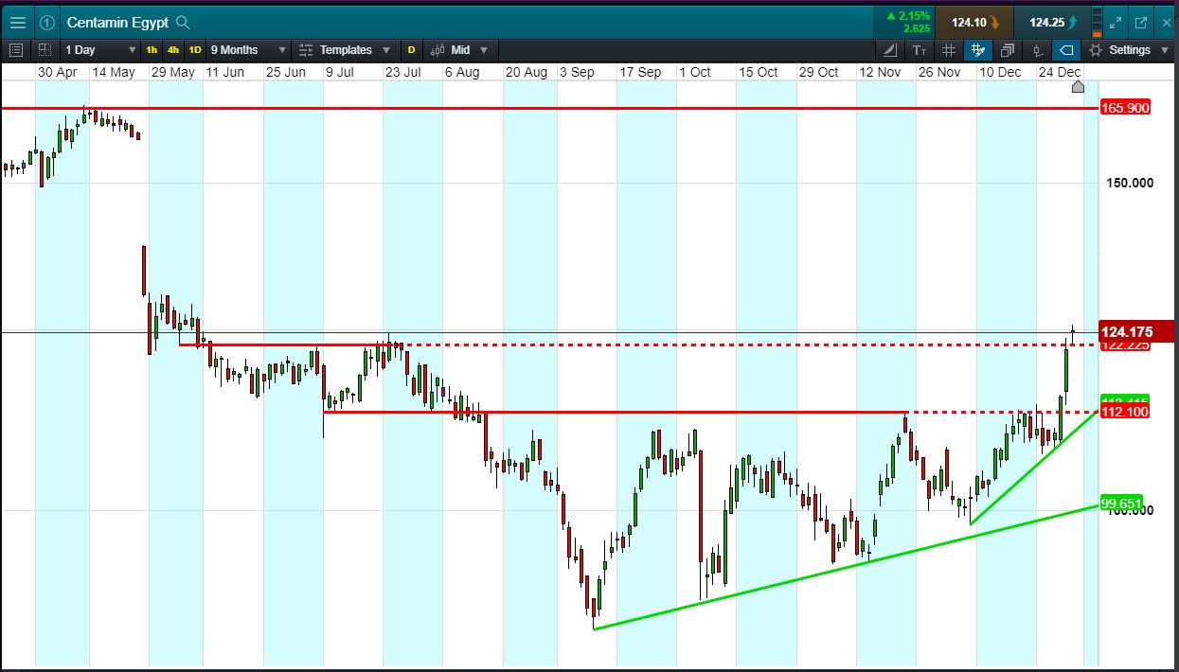Click the yellow D default template button
This screenshot has width=1179, height=672.
pos(411,50)
